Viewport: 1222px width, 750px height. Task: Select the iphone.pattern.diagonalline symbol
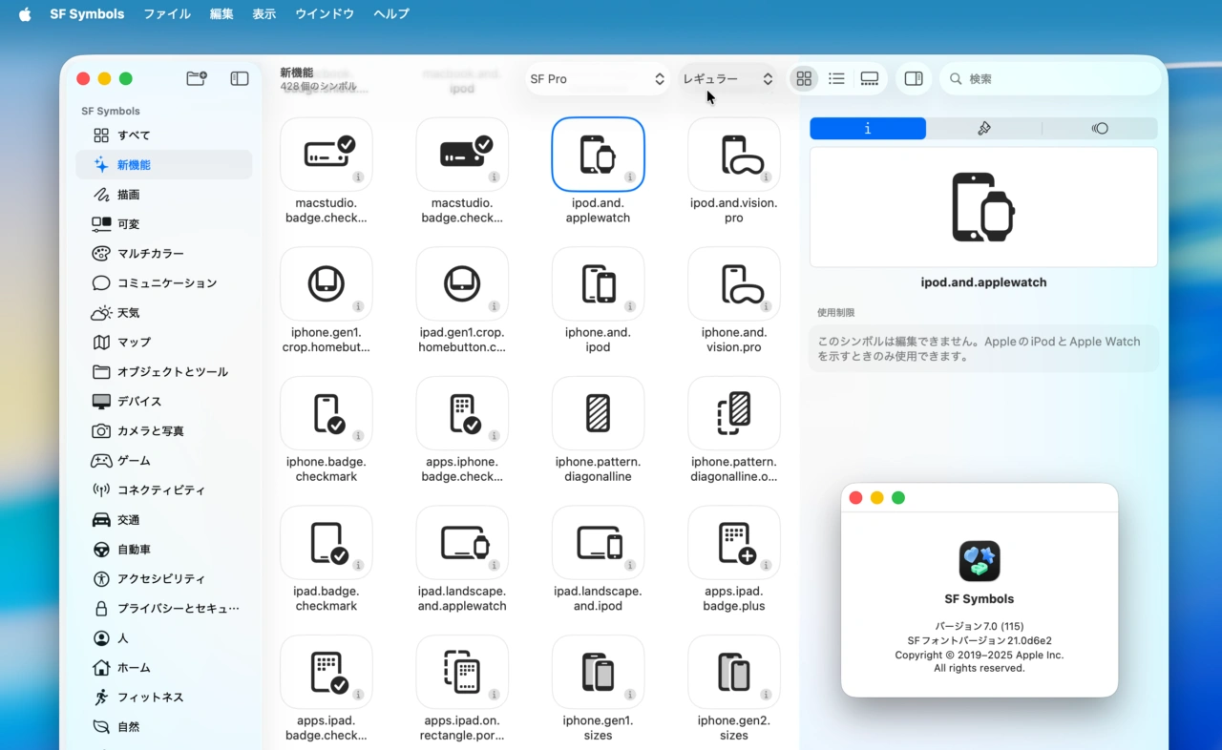(598, 414)
